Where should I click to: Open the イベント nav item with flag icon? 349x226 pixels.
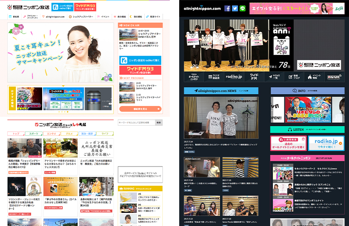(x=103, y=17)
